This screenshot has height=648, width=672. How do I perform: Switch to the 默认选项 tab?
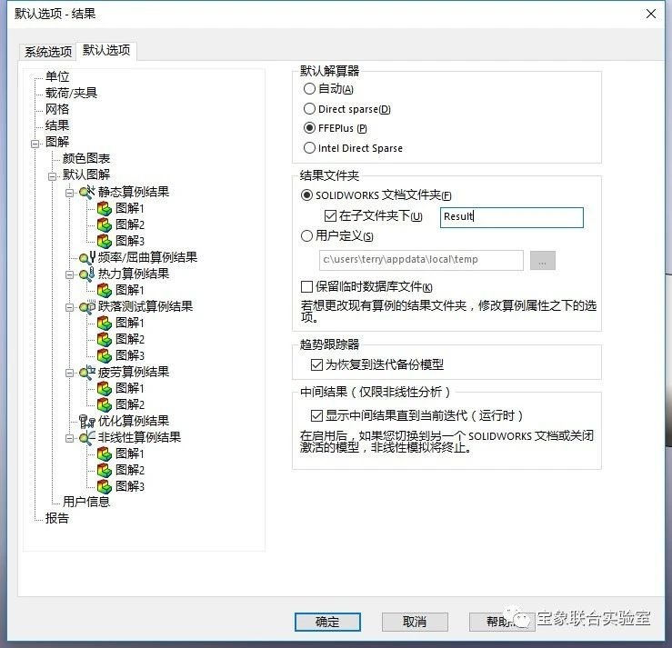click(x=106, y=51)
